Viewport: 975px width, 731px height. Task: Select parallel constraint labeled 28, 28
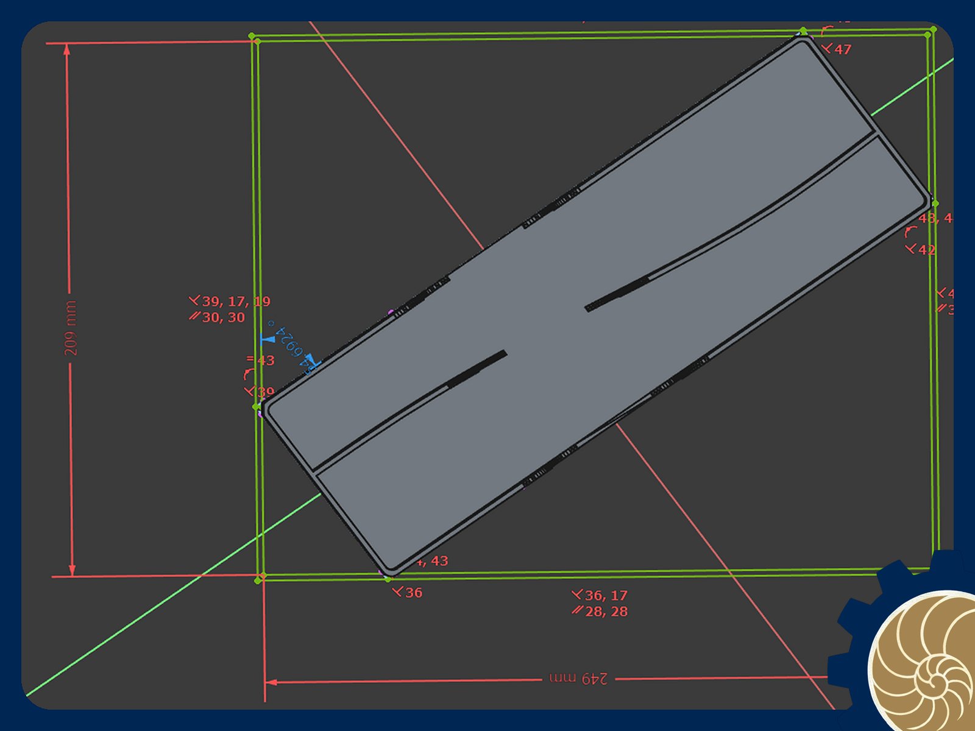(600, 611)
